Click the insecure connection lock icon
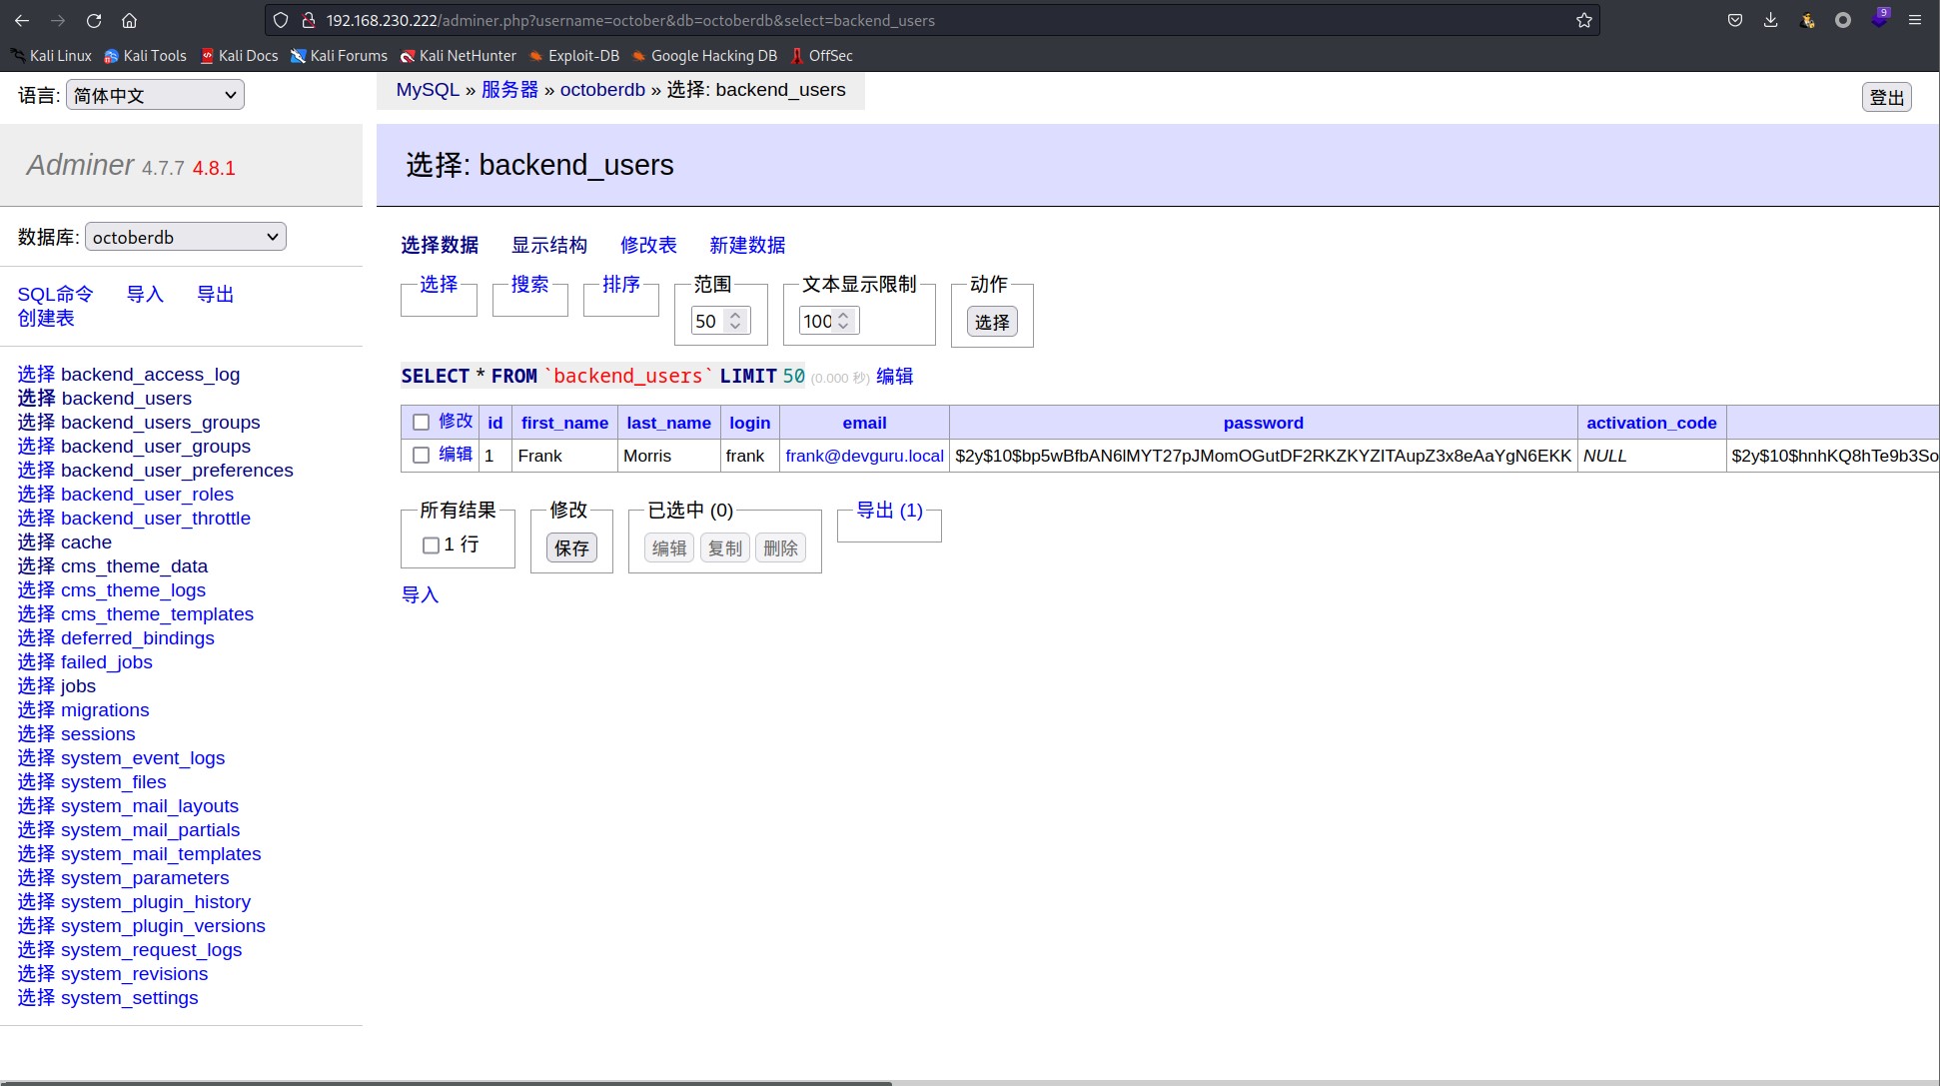Image resolution: width=1940 pixels, height=1086 pixels. [309, 20]
